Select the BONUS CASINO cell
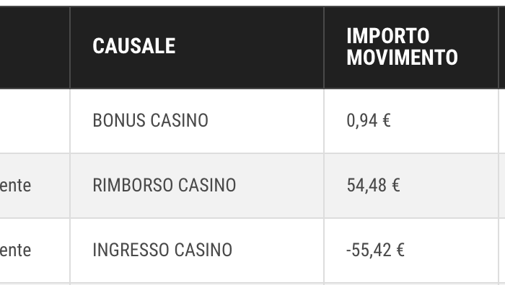This screenshot has width=505, height=285. pos(197,121)
